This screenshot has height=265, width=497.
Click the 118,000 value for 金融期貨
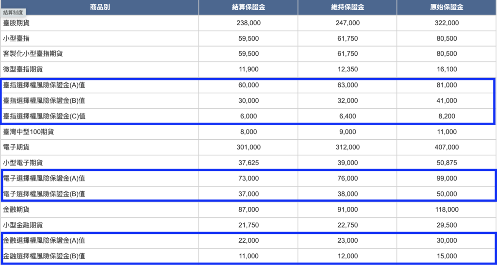coord(447,210)
